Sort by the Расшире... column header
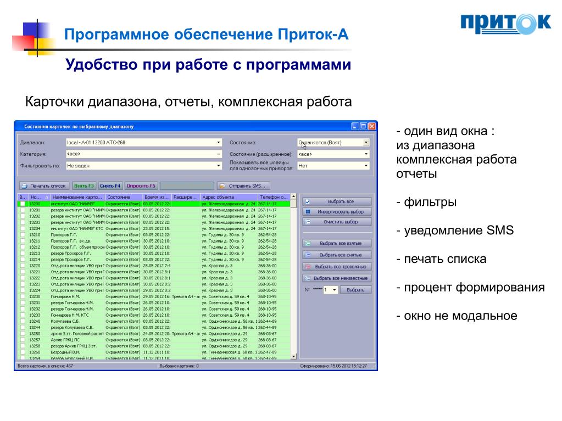This screenshot has width=562, height=421. tap(185, 197)
